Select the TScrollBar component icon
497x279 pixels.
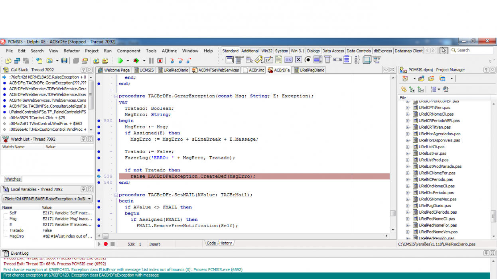[x=337, y=60]
